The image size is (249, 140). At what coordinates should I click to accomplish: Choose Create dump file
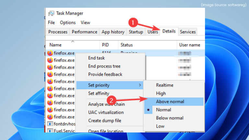[105, 121]
